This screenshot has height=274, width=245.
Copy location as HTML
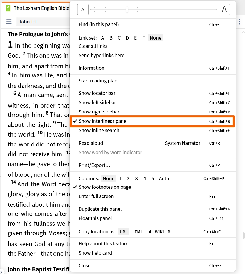(137, 232)
